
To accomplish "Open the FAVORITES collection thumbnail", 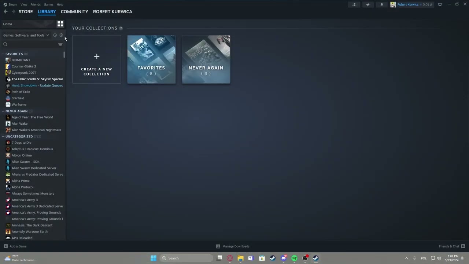I will pos(151,59).
